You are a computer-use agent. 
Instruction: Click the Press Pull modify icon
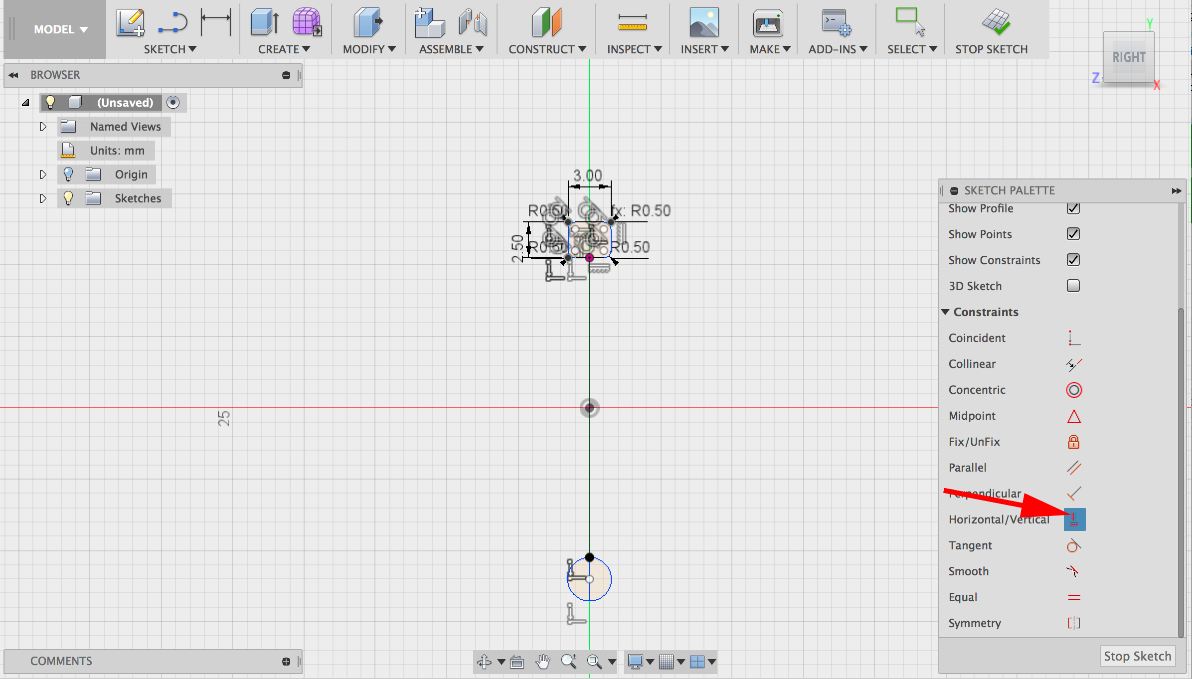(368, 22)
